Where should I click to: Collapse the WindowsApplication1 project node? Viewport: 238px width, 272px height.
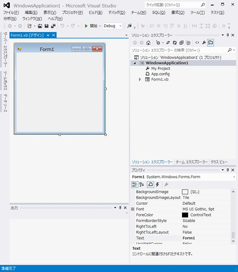[x=135, y=63]
